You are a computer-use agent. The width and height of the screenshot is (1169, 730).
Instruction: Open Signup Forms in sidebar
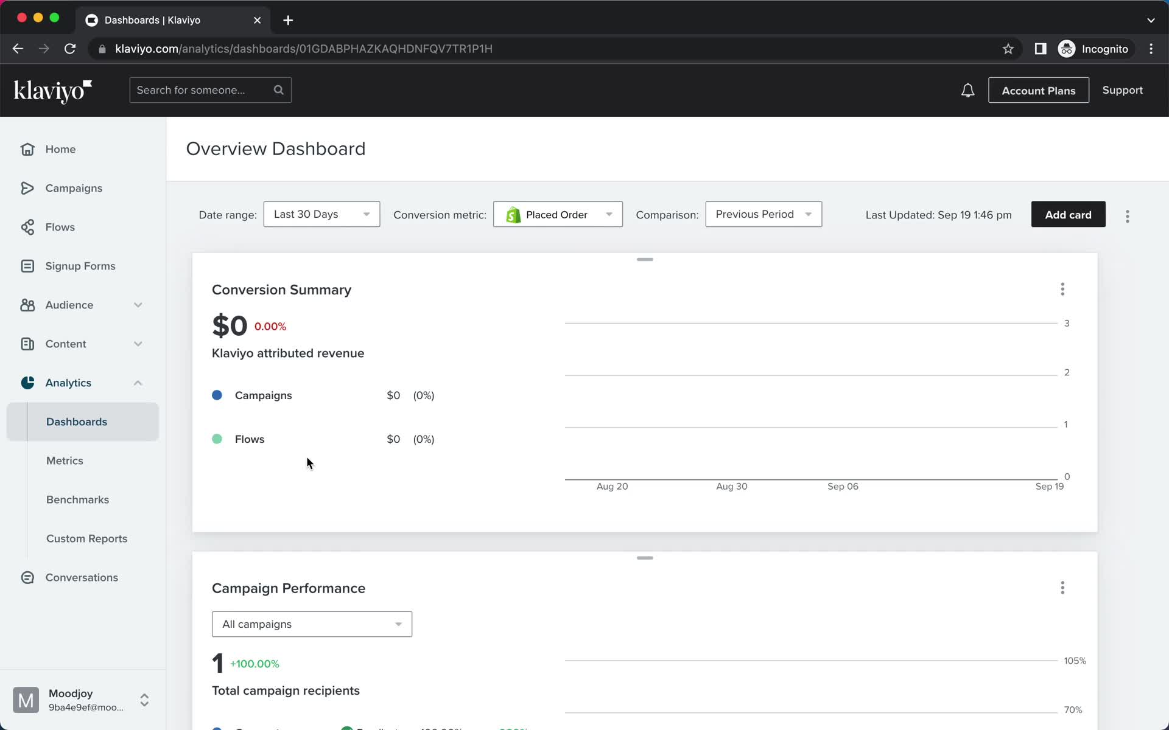80,266
